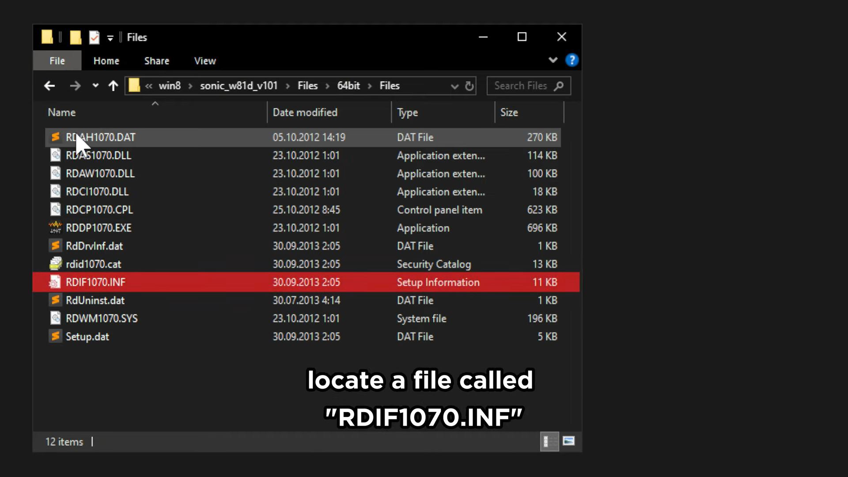This screenshot has width=848, height=477.
Task: Select the RDWM1070.SYS file icon
Action: pos(55,318)
